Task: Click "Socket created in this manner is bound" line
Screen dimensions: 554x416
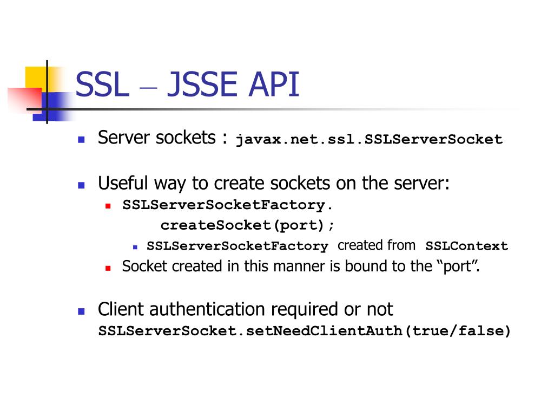Action: 301,266
